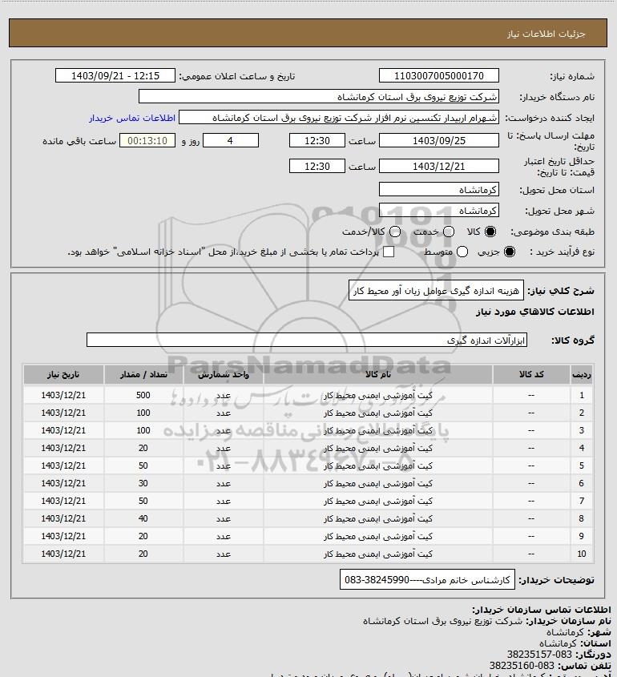Screen dimensions: 617x677
Task: Toggle the treasury bonds payment checkbox
Action: pyautogui.click(x=389, y=252)
